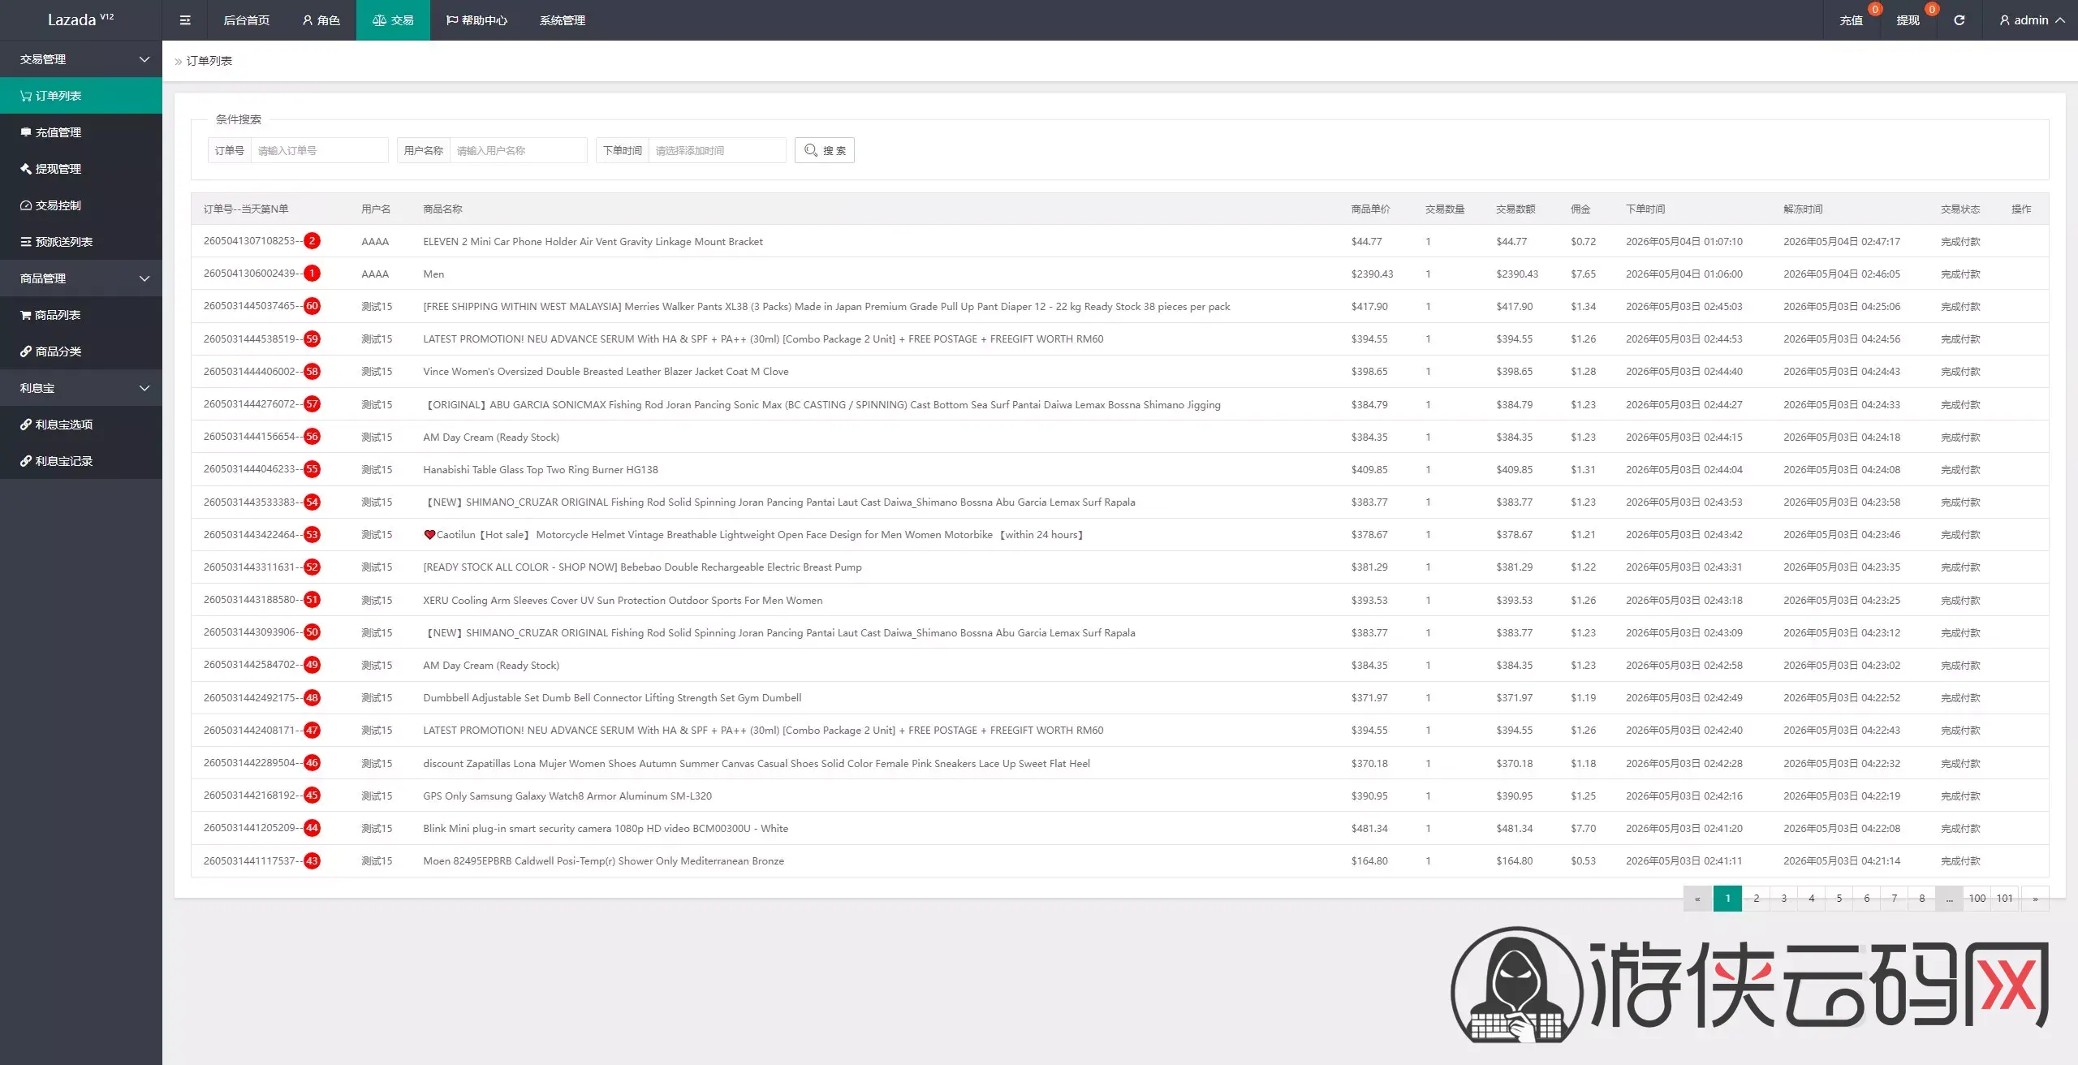Click the link icon beside 利息宝选项
This screenshot has width=2078, height=1065.
26,425
